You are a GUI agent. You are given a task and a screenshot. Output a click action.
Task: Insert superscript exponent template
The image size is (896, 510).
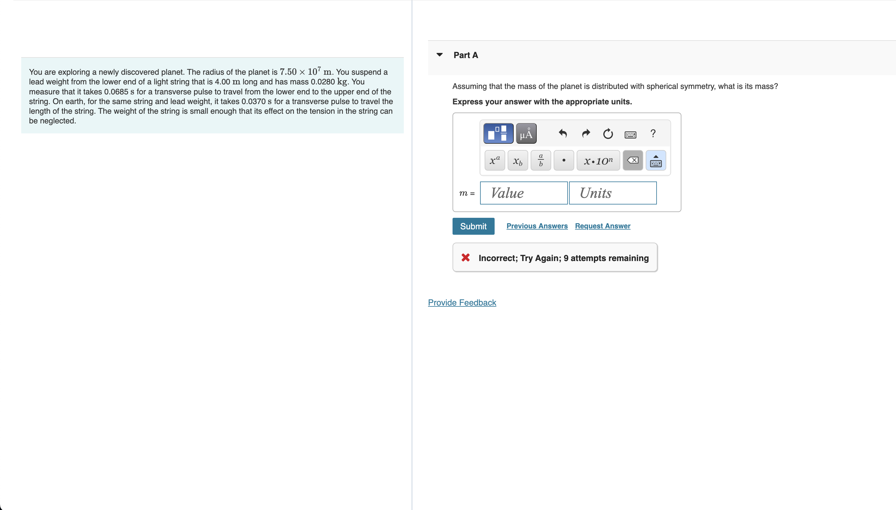pos(494,160)
